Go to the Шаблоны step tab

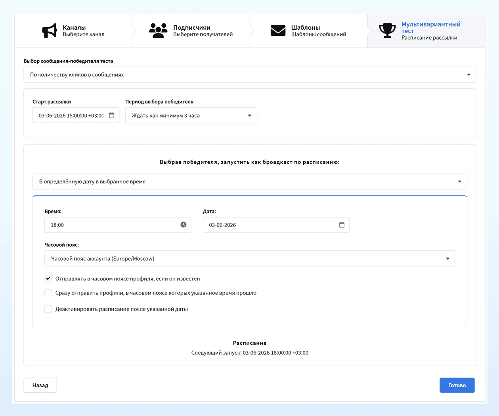click(309, 31)
